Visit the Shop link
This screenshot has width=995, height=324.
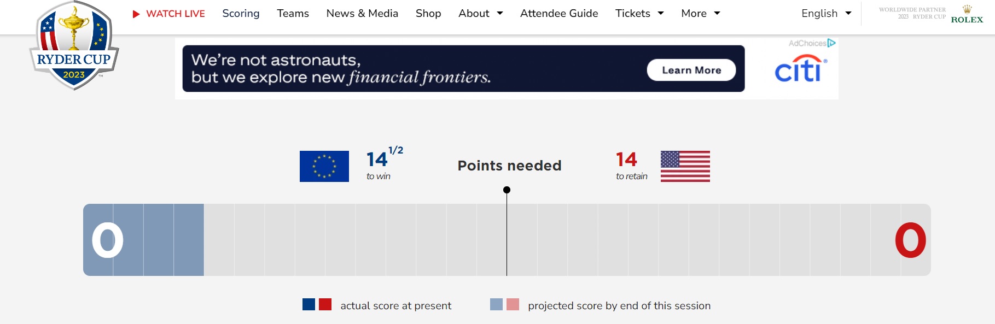(x=428, y=13)
